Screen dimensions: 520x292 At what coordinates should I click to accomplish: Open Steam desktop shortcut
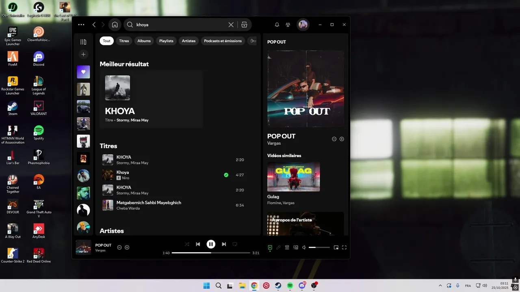click(x=13, y=108)
